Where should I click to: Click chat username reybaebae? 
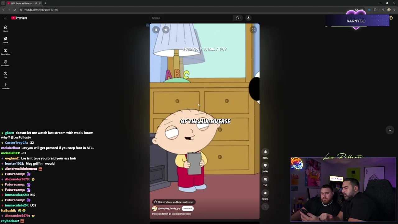(x=10, y=221)
